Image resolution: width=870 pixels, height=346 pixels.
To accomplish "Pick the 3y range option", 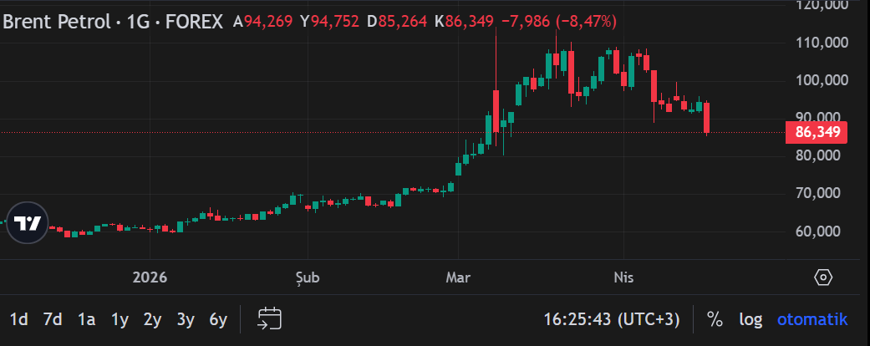I will [186, 319].
